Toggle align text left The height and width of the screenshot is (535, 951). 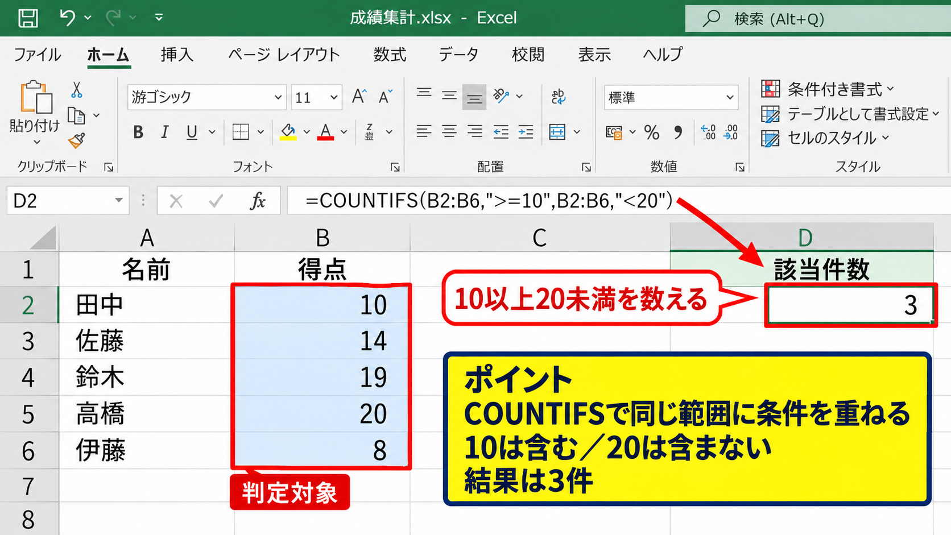pyautogui.click(x=424, y=132)
